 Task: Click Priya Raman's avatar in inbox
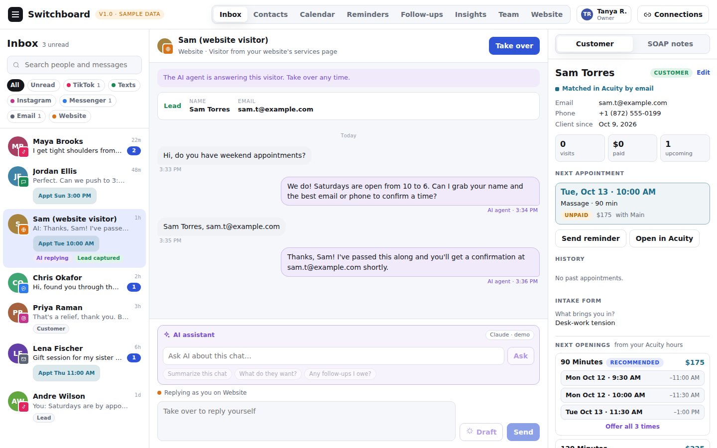click(18, 313)
